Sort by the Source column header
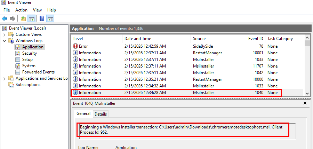Screen dimensions: 313x149 click(209, 39)
